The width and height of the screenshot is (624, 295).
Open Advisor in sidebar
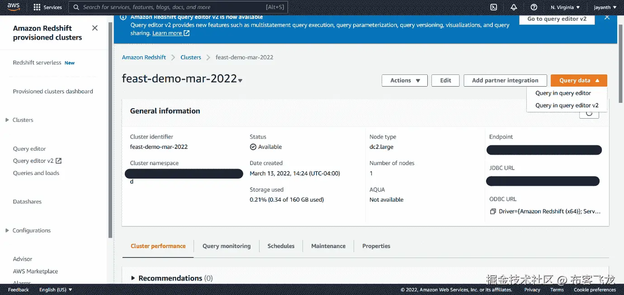(x=23, y=259)
